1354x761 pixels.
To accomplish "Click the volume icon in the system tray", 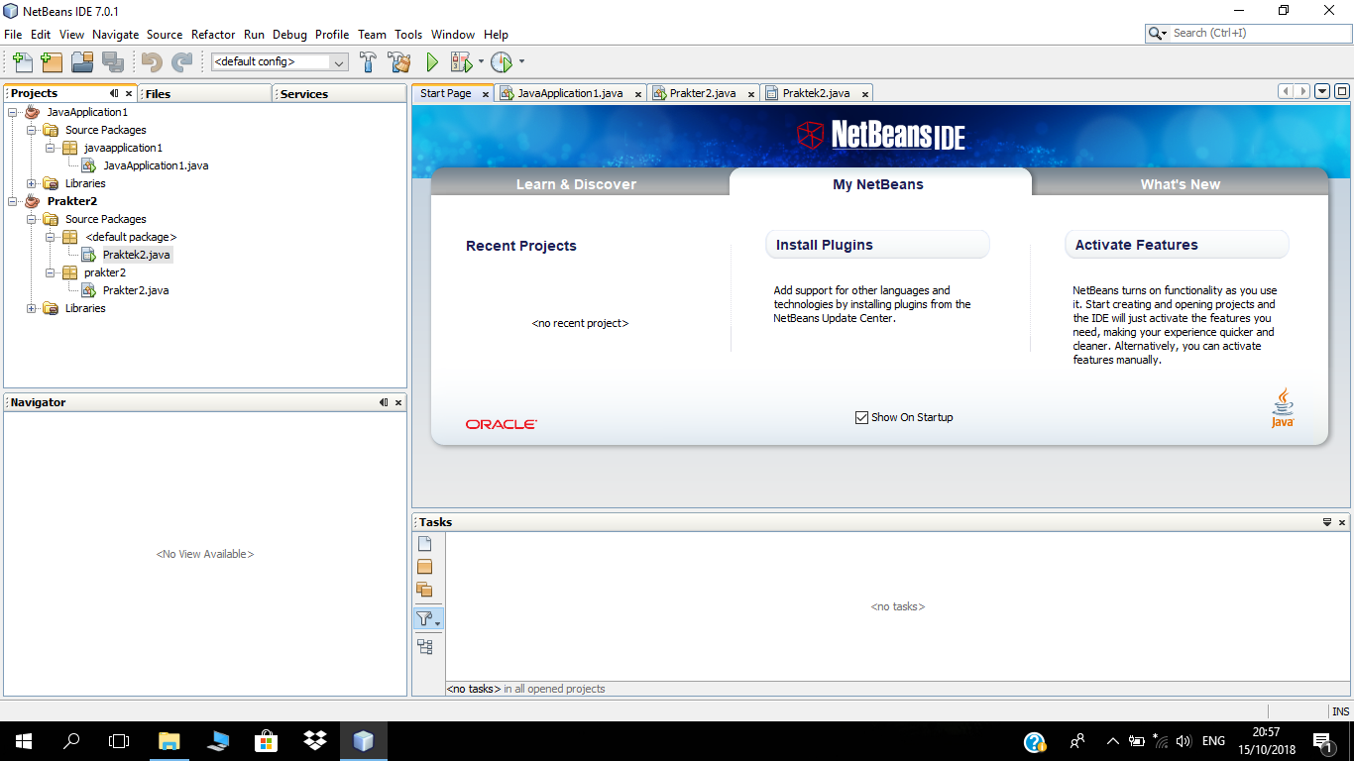I will (1183, 741).
